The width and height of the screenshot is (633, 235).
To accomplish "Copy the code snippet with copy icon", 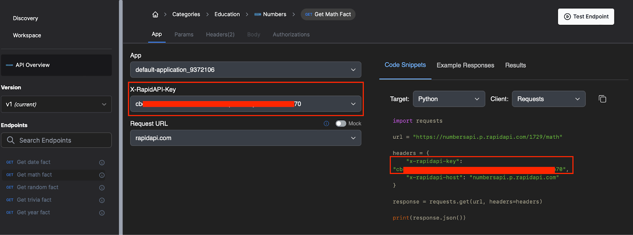I will (602, 99).
